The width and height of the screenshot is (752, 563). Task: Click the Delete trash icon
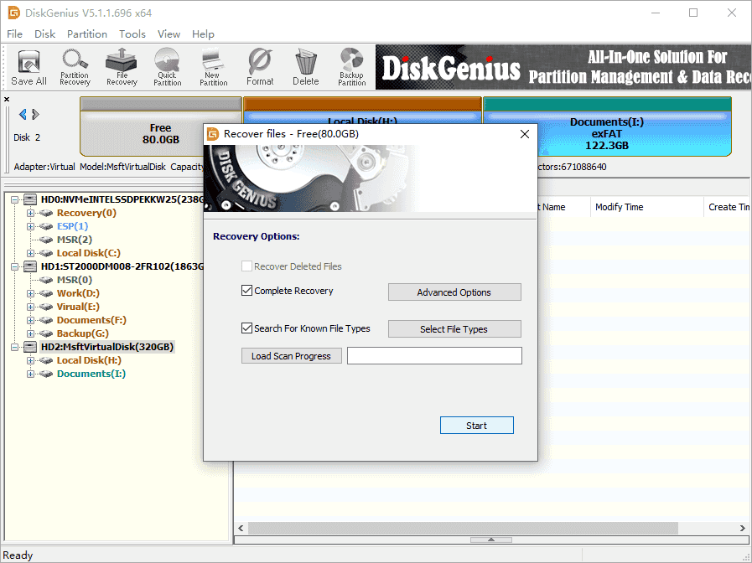pos(305,67)
